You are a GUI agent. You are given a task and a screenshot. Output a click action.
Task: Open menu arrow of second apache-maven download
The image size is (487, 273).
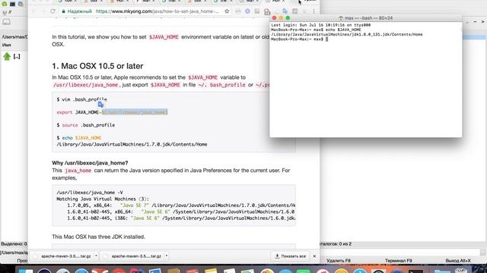tap(167, 256)
